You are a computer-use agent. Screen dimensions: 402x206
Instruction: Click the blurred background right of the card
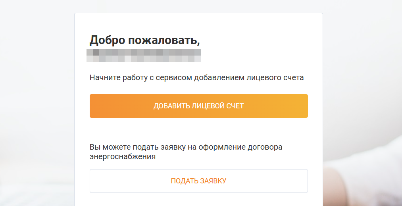pos(361,79)
